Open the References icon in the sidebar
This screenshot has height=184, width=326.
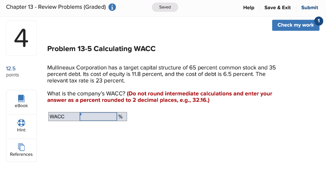click(x=21, y=150)
